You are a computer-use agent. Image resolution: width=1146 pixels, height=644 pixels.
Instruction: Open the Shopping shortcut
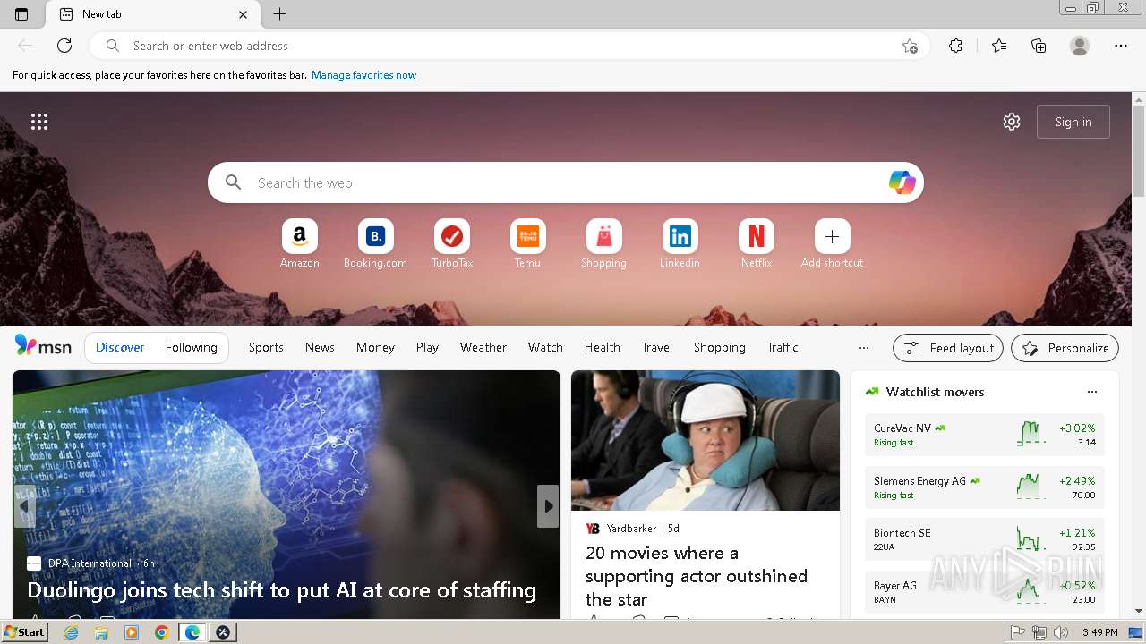point(604,244)
